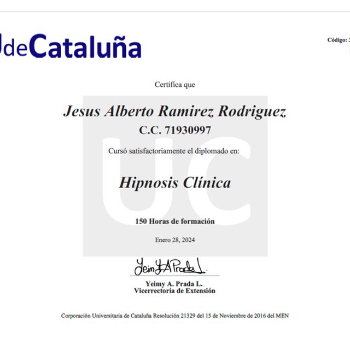The height and width of the screenshot is (350, 350).
Task: Click the 'Hipnosis Clínica' title
Action: (175, 183)
